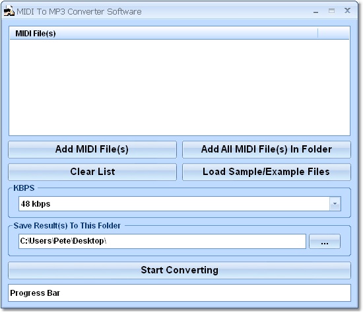Click the Progress Bar at the bottom

pyautogui.click(x=180, y=293)
